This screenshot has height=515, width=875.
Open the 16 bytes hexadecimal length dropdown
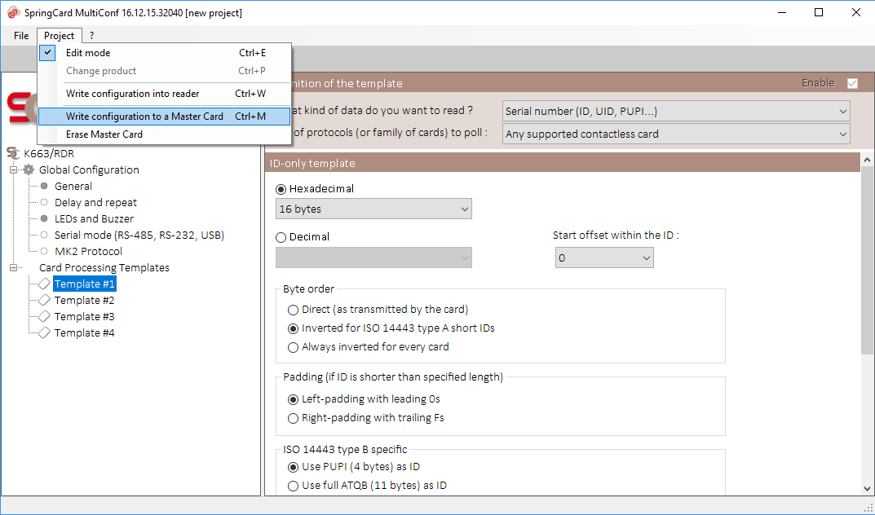[x=373, y=209]
